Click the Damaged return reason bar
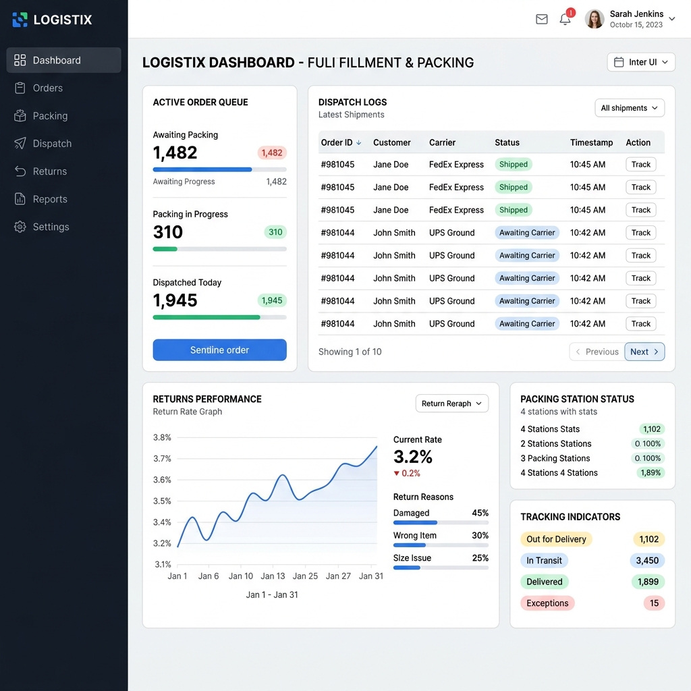This screenshot has height=691, width=691. coord(441,523)
